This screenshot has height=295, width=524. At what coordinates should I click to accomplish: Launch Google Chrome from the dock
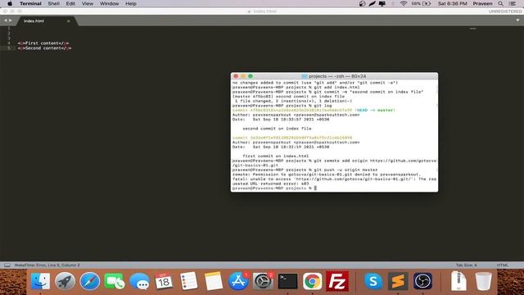coord(313,281)
